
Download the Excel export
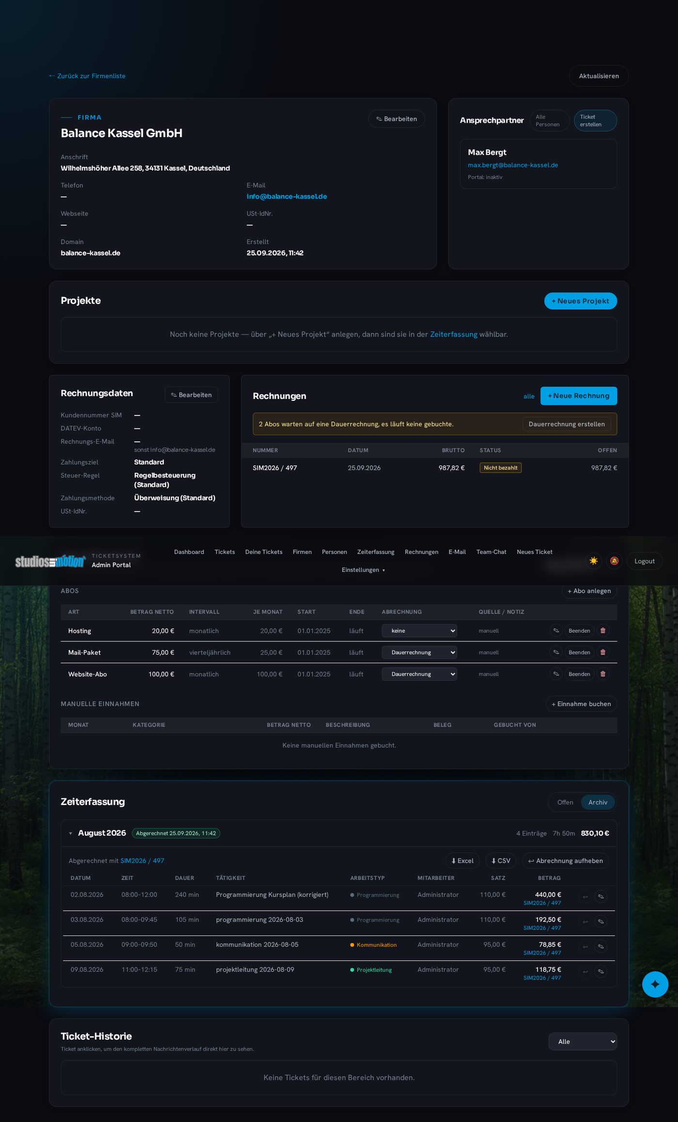click(x=462, y=861)
